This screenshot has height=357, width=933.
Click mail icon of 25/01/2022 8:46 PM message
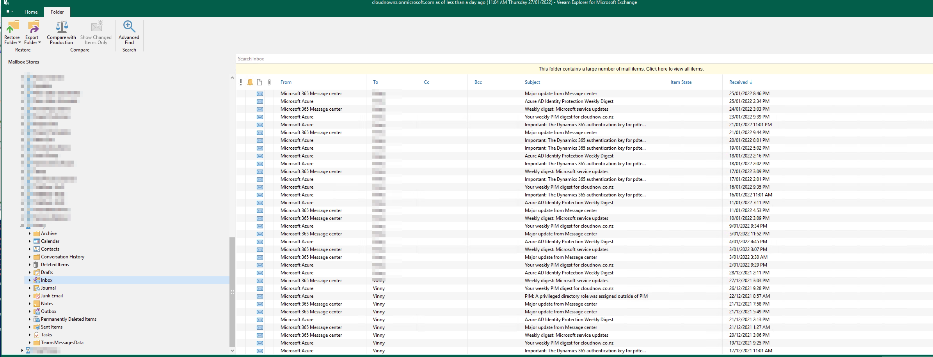coord(260,94)
